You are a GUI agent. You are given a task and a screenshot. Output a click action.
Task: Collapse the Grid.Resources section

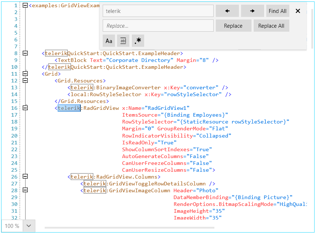pyautogui.click(x=25, y=81)
